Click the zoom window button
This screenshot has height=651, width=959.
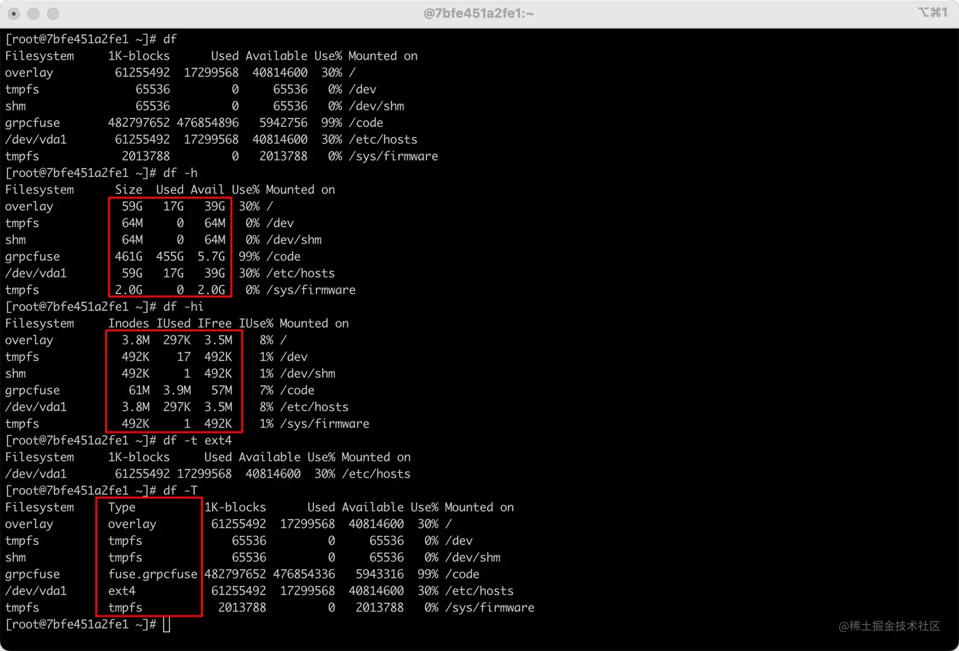pos(53,13)
